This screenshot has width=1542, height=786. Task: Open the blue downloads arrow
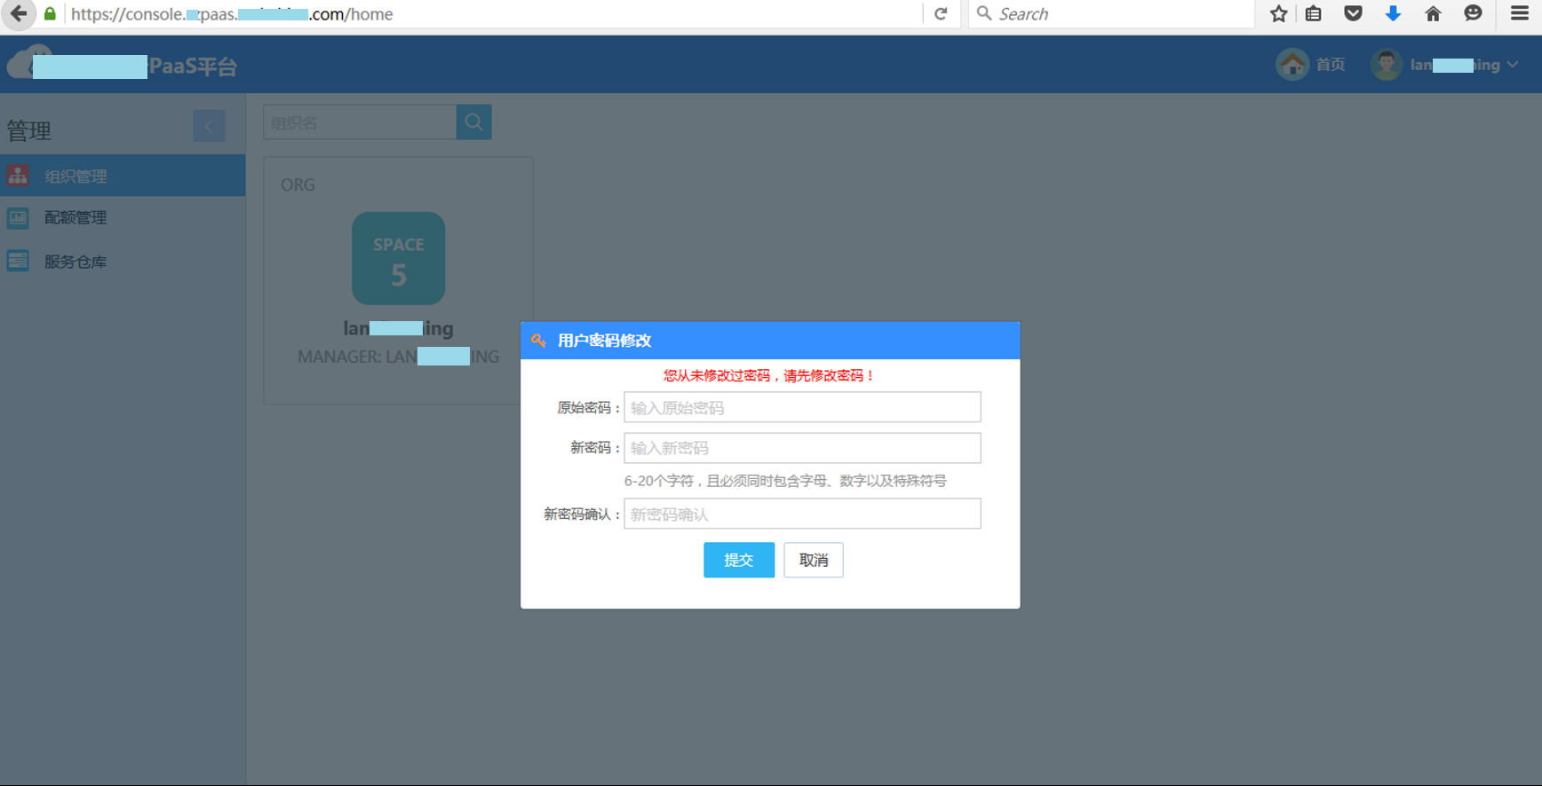(1393, 13)
